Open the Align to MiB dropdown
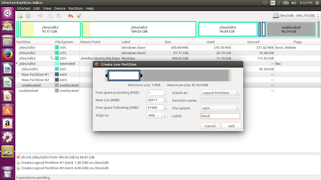This screenshot has height=180, width=321. [x=157, y=115]
